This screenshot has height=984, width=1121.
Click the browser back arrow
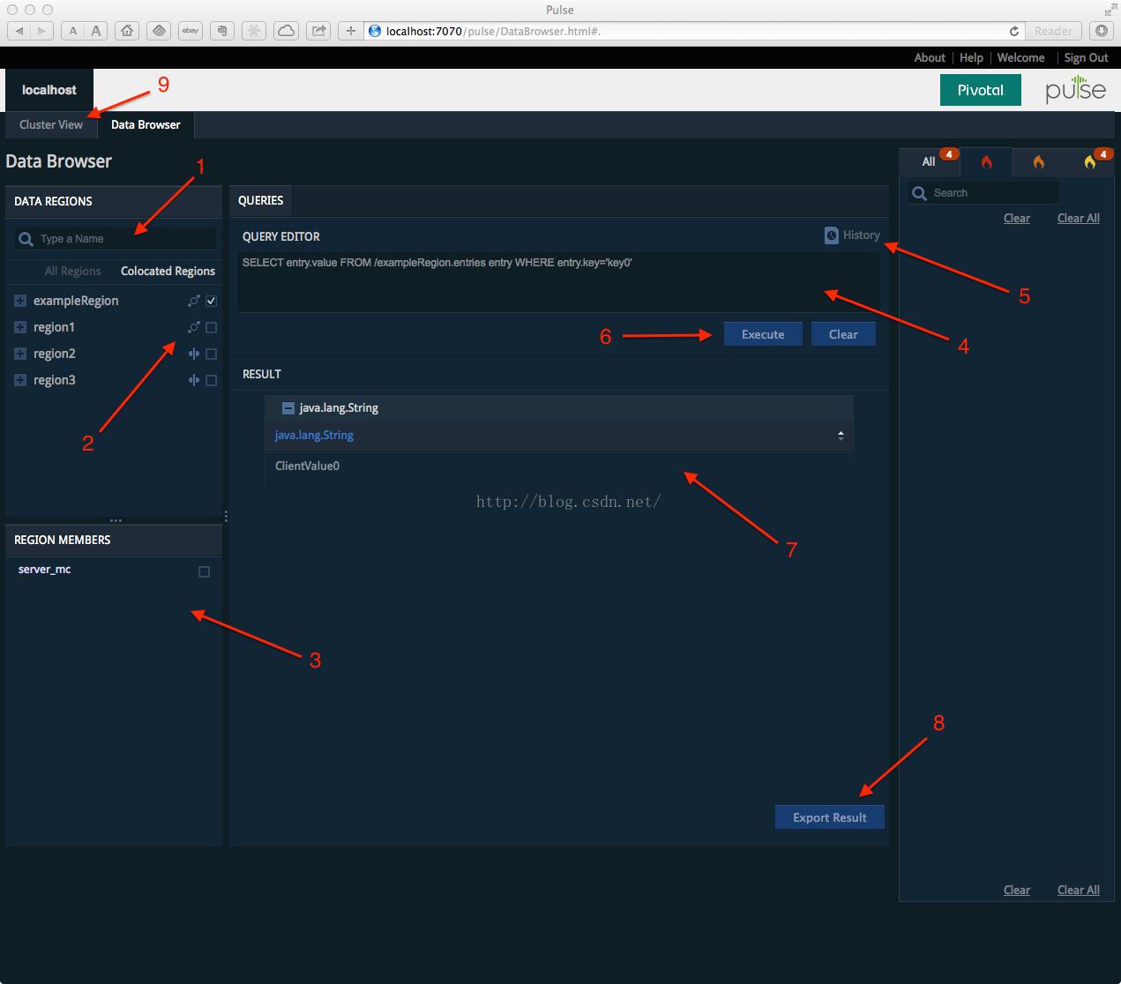[19, 31]
